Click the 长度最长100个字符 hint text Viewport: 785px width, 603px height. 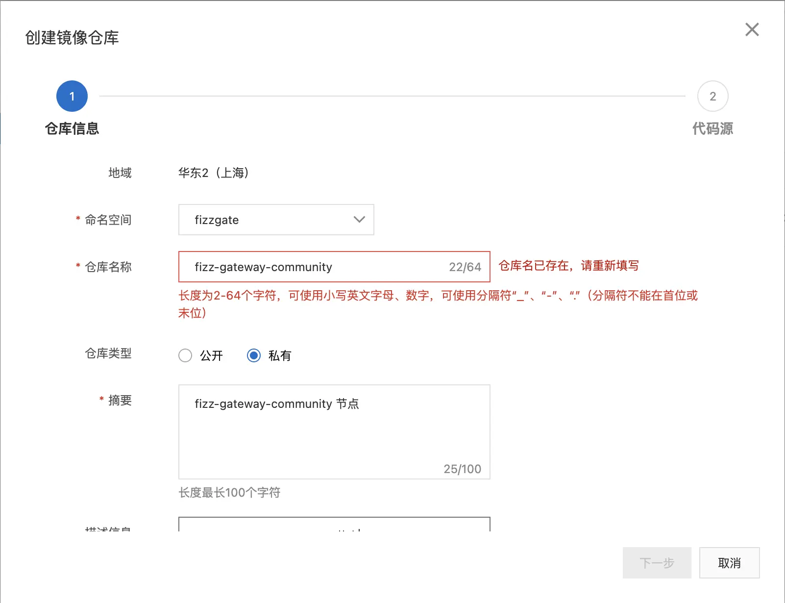(x=229, y=492)
